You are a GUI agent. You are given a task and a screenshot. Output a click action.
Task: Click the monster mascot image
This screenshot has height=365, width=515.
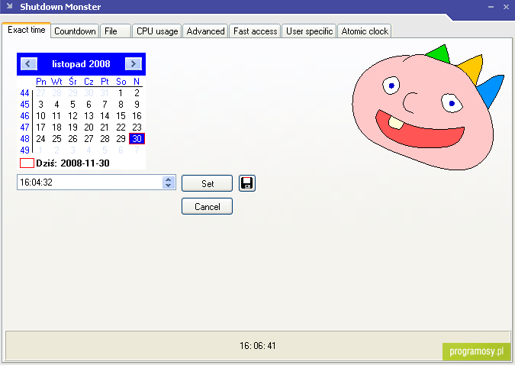[427, 108]
